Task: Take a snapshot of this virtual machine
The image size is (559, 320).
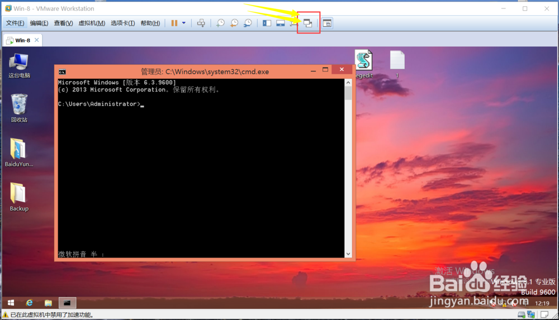Action: [221, 23]
